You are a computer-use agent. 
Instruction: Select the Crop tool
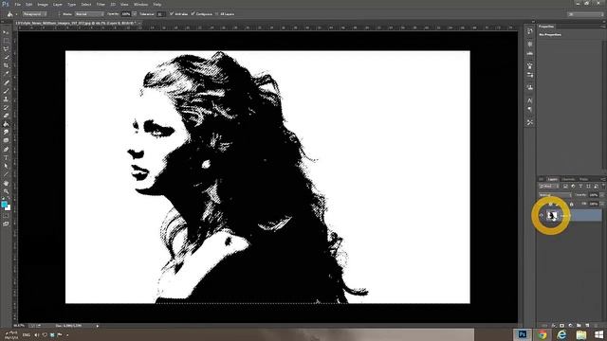click(x=6, y=65)
